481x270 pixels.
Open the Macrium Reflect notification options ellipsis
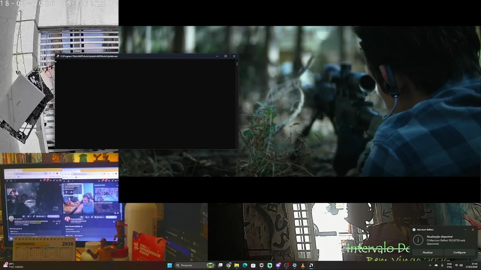pyautogui.click(x=465, y=229)
